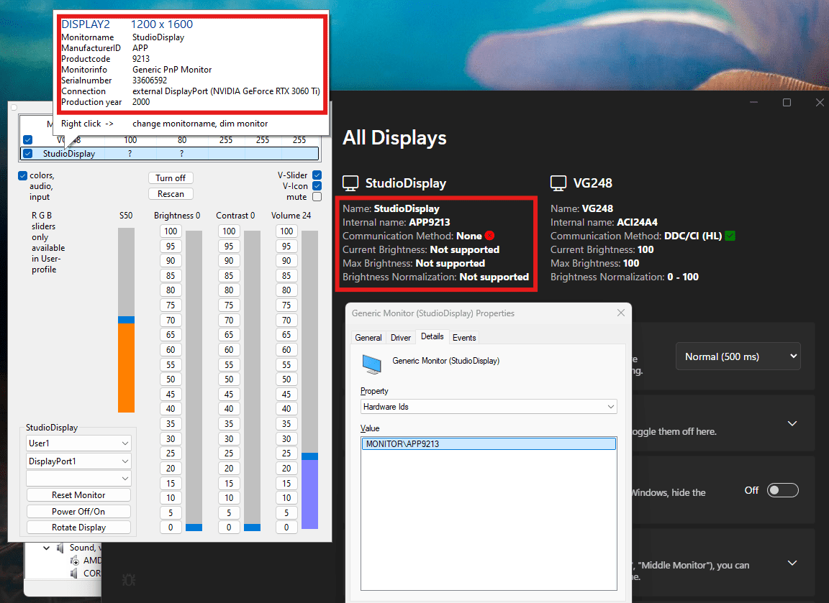Select the MONITOR\APP9213 hardware ID value
Screen dimensions: 829x603
pyautogui.click(x=488, y=444)
